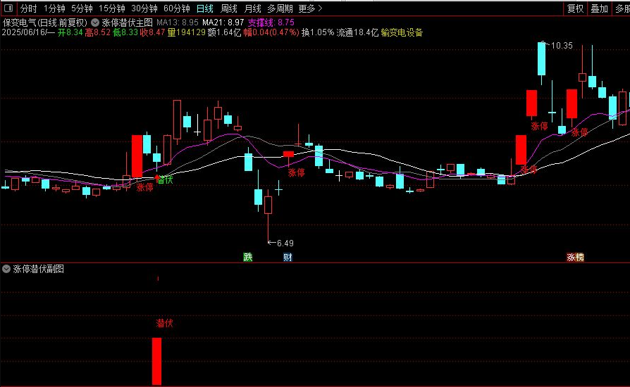
Task: Select the 5分钟 period tab
Action: pyautogui.click(x=82, y=8)
